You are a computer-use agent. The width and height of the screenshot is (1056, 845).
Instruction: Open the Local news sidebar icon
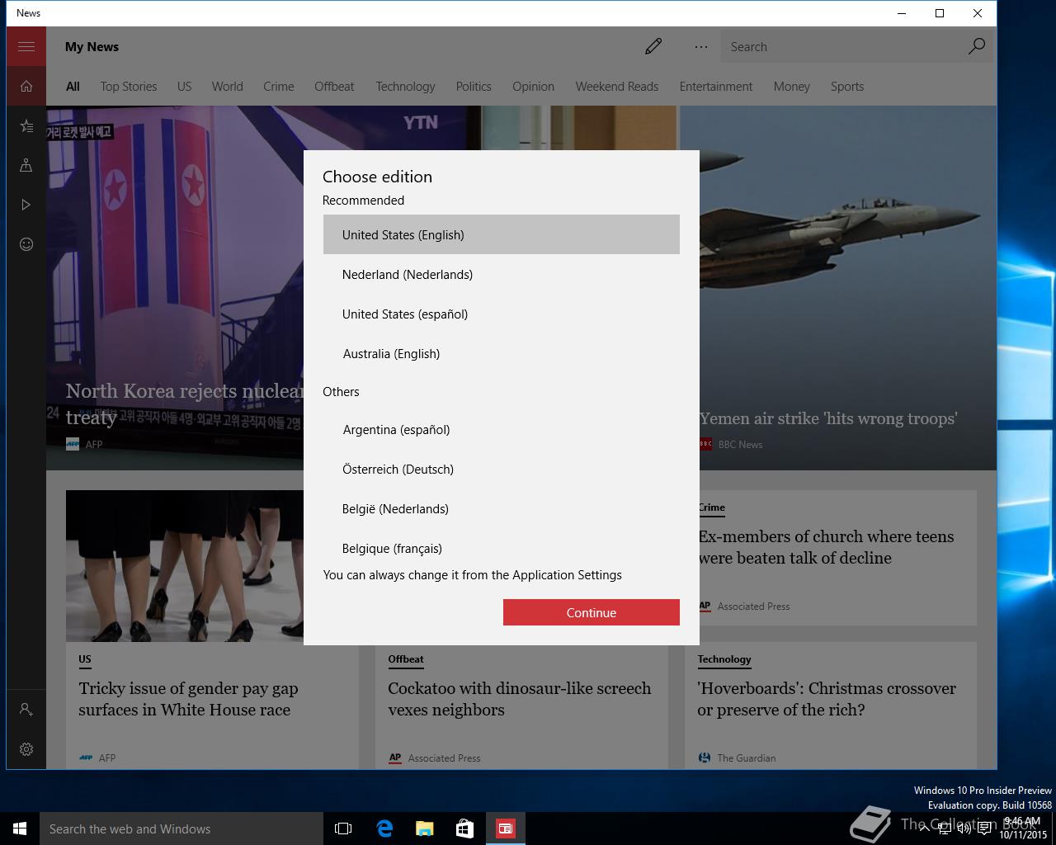coord(26,165)
